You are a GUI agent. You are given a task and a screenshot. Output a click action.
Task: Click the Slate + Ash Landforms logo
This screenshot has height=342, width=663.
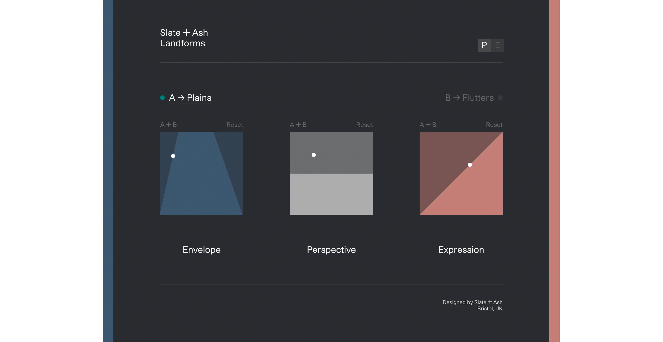pos(184,38)
